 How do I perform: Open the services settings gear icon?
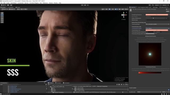(x=11, y=5)
